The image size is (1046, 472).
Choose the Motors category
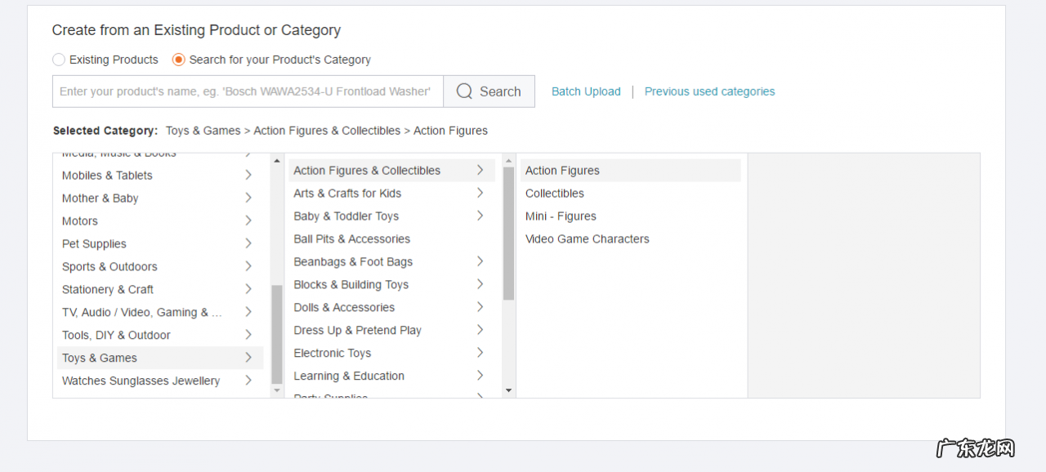pyautogui.click(x=80, y=221)
